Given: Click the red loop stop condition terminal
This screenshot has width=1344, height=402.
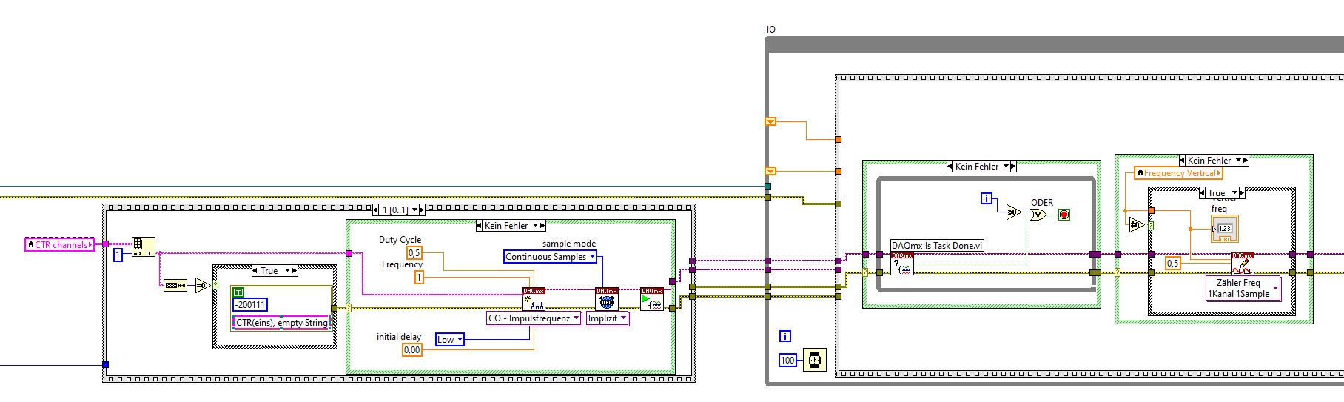Looking at the screenshot, I should [x=1064, y=215].
